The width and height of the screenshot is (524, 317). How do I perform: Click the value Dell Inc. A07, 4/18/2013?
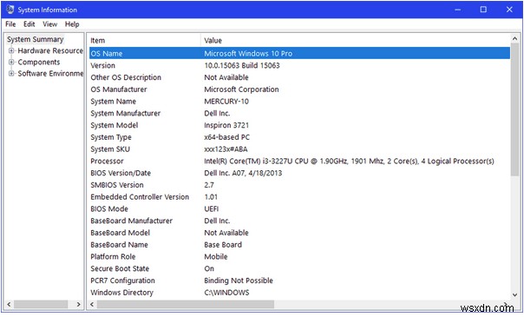[243, 173]
